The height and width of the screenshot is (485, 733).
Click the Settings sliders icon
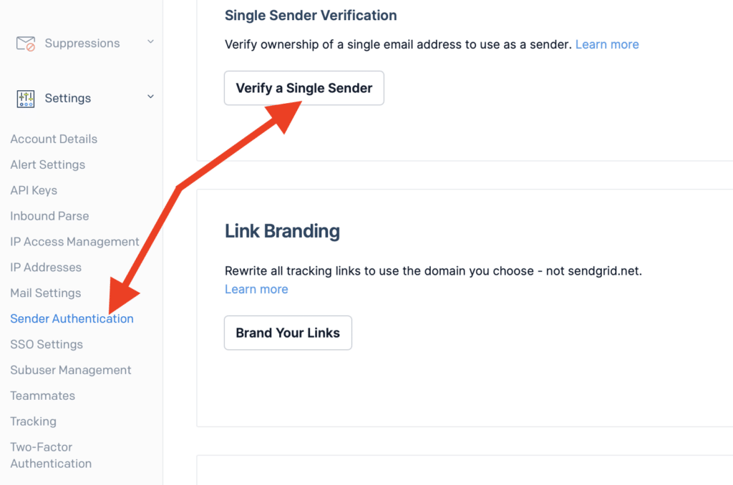coord(26,99)
